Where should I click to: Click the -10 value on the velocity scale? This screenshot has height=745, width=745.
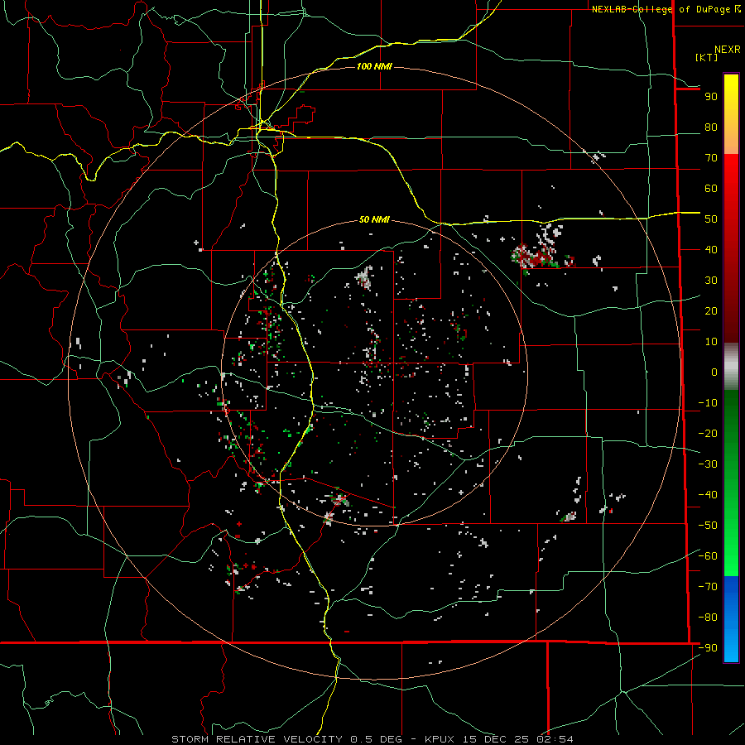708,403
